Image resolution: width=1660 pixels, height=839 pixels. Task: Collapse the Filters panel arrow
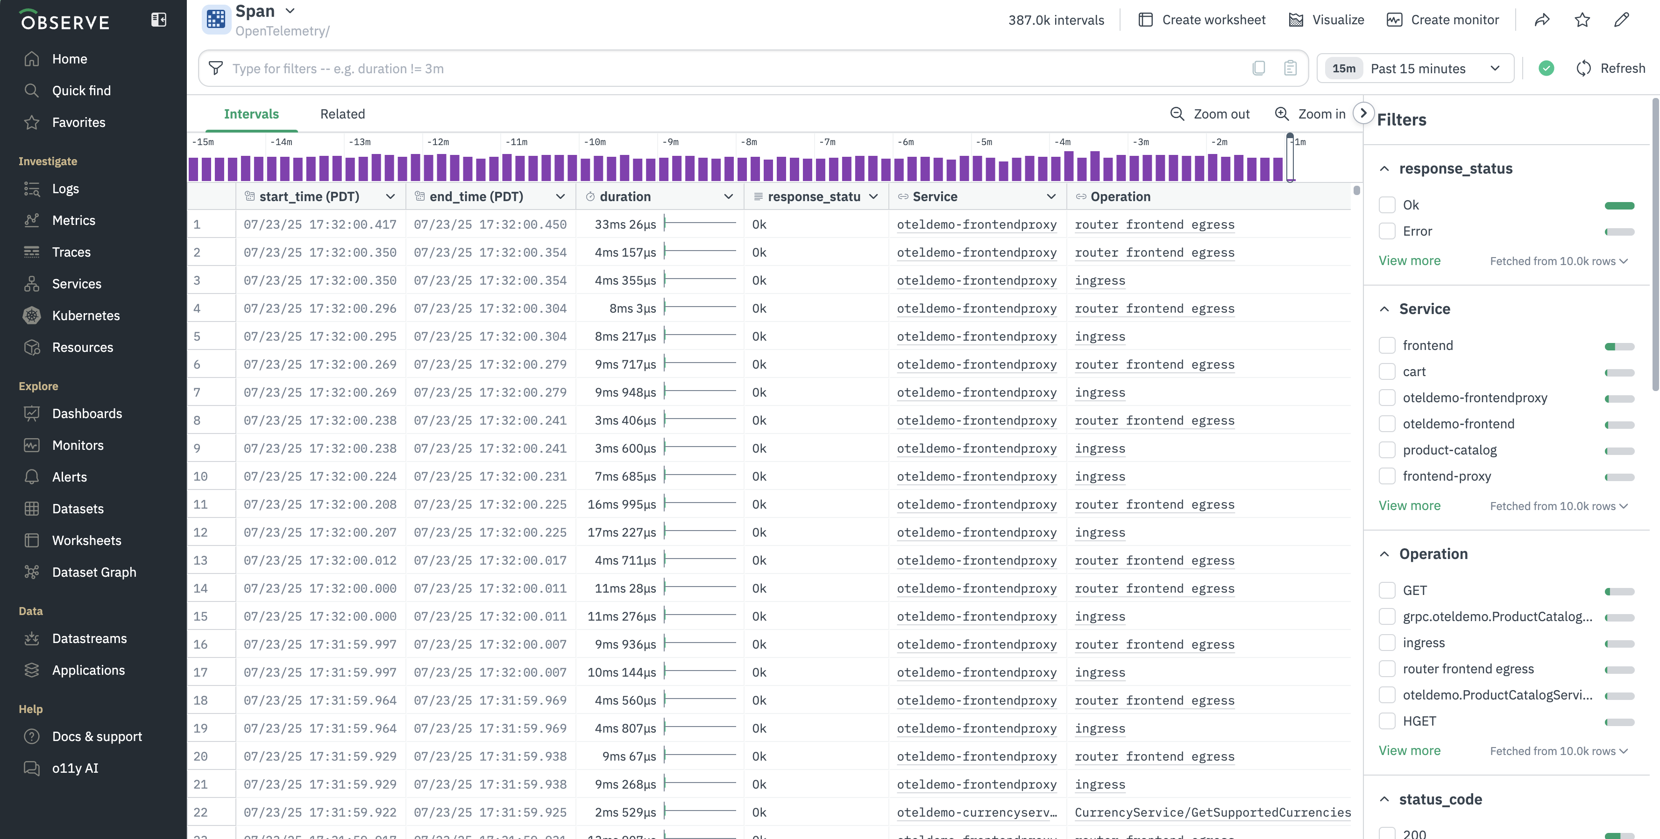(1363, 113)
